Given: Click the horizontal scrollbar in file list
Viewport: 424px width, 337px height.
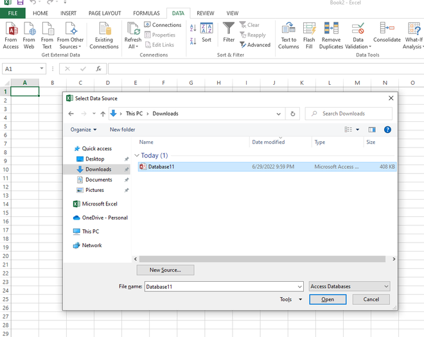Looking at the screenshot, I should pyautogui.click(x=262, y=259).
